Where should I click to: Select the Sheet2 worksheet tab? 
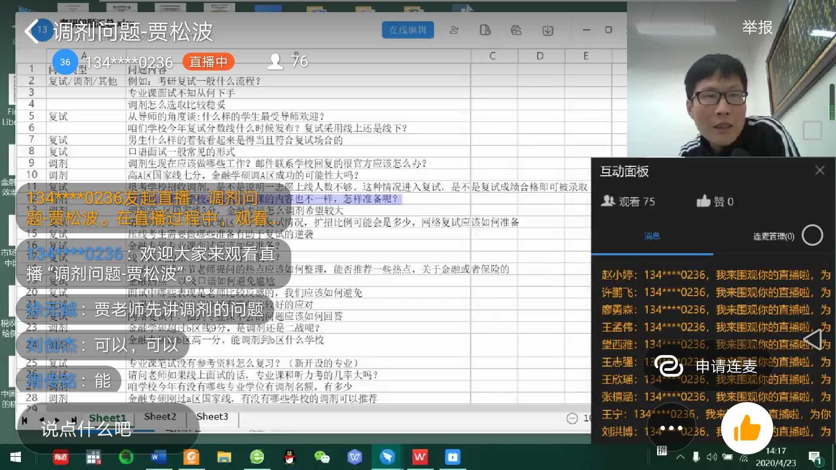click(x=160, y=416)
